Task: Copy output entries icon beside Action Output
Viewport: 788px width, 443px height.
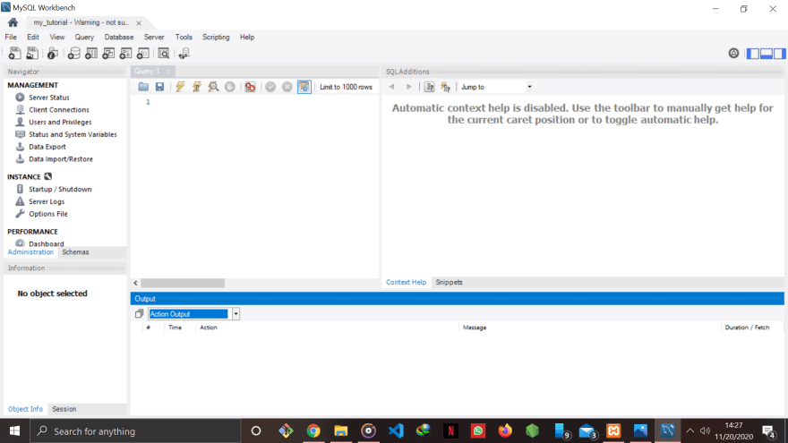Action: [x=139, y=314]
